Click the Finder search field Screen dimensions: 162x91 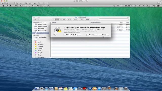[x=113, y=19]
